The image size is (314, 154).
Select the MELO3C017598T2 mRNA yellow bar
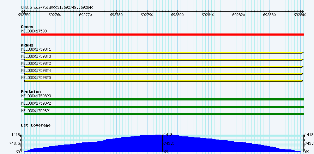point(162,67)
